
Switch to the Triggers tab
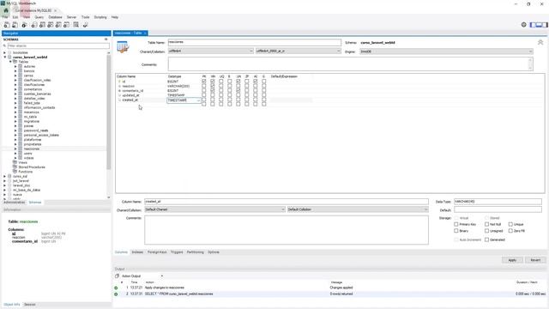click(x=177, y=251)
